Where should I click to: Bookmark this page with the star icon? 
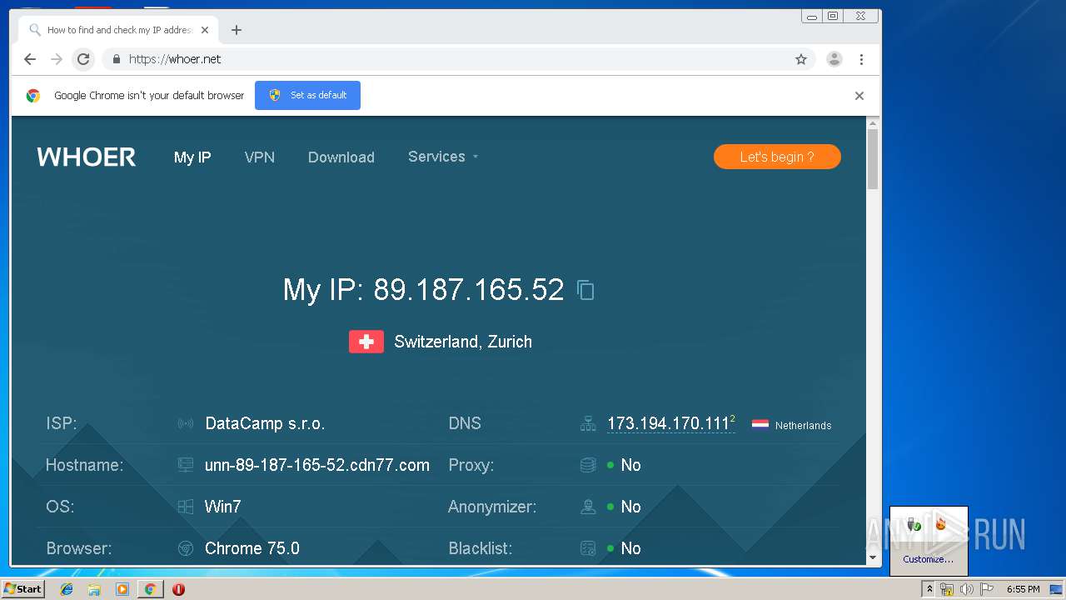point(801,59)
